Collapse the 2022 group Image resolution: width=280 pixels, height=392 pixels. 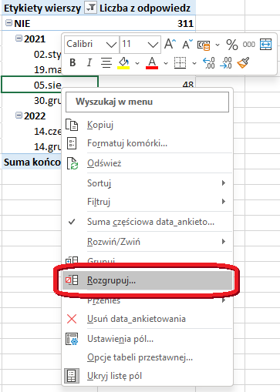[19, 116]
